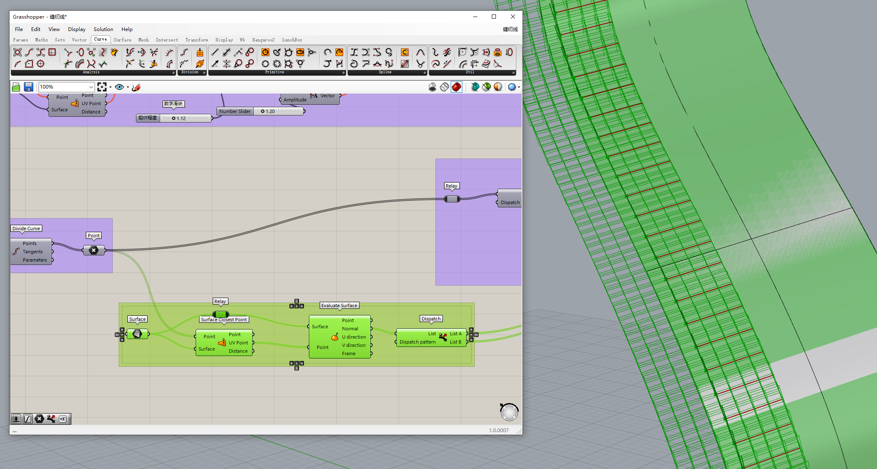
Task: Click the Dispatch component arrows icon
Action: (x=443, y=337)
